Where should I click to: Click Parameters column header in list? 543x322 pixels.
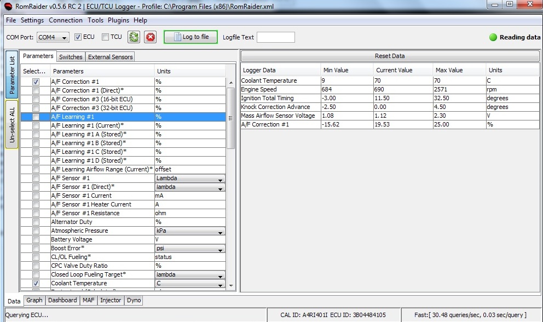point(102,71)
